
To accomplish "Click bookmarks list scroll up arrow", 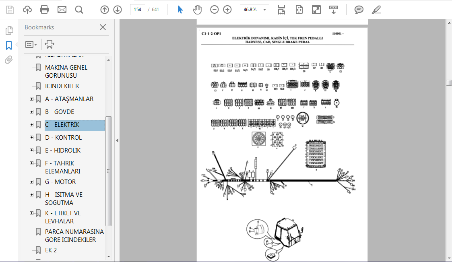I will (x=109, y=60).
